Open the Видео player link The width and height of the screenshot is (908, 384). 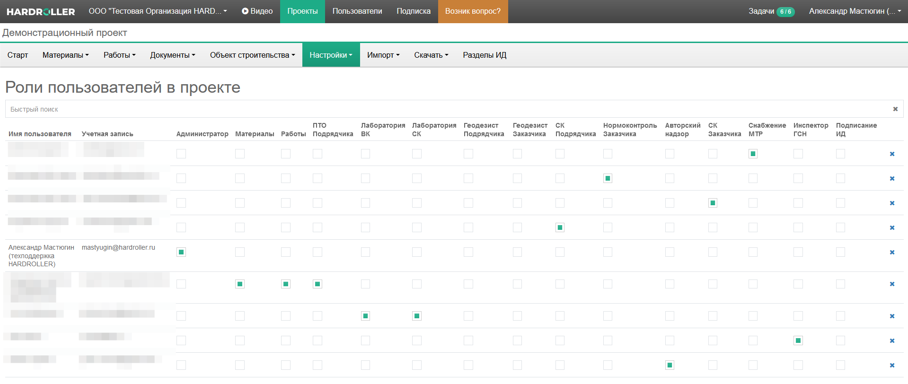tap(257, 11)
